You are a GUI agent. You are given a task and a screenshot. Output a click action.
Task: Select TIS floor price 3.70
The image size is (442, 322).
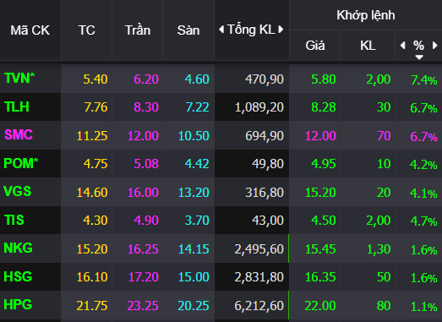197,221
